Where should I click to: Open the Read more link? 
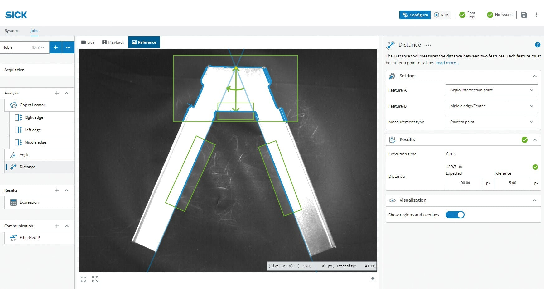[x=447, y=63]
